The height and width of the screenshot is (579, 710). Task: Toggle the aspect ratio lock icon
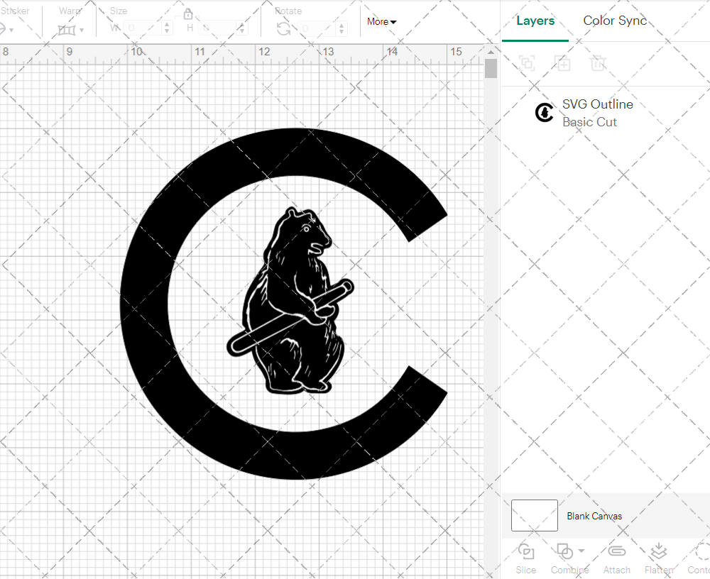188,14
